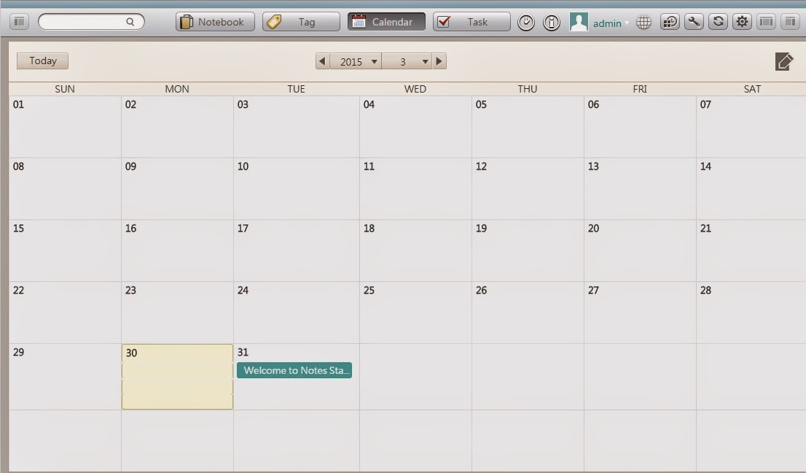Click the magnifier icon in search box
The width and height of the screenshot is (806, 473).
130,22
